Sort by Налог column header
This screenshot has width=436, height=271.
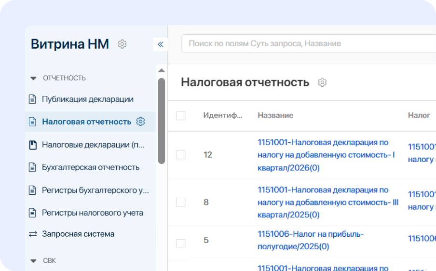point(419,115)
